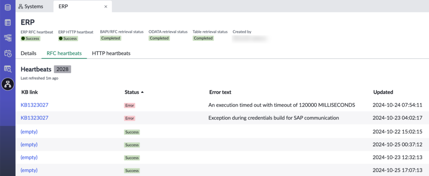The width and height of the screenshot is (429, 176).
Task: Switch to HTTP heartbeats tab
Action: click(x=111, y=53)
